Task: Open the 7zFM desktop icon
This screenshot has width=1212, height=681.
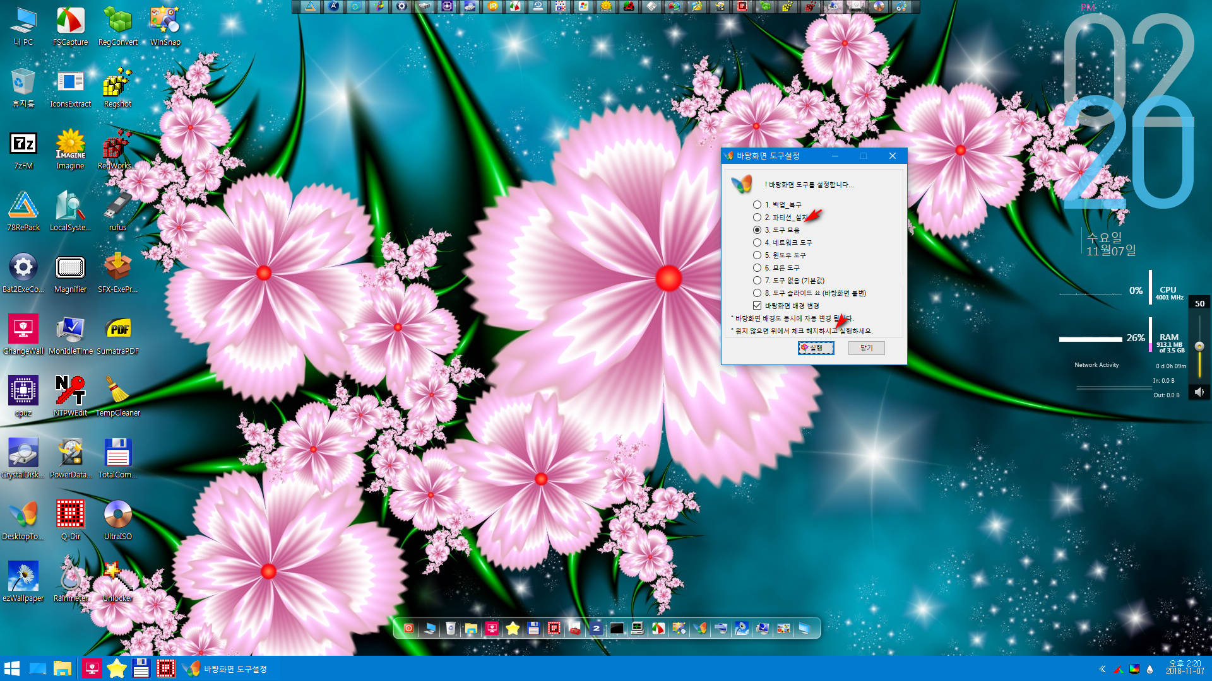Action: (23, 150)
